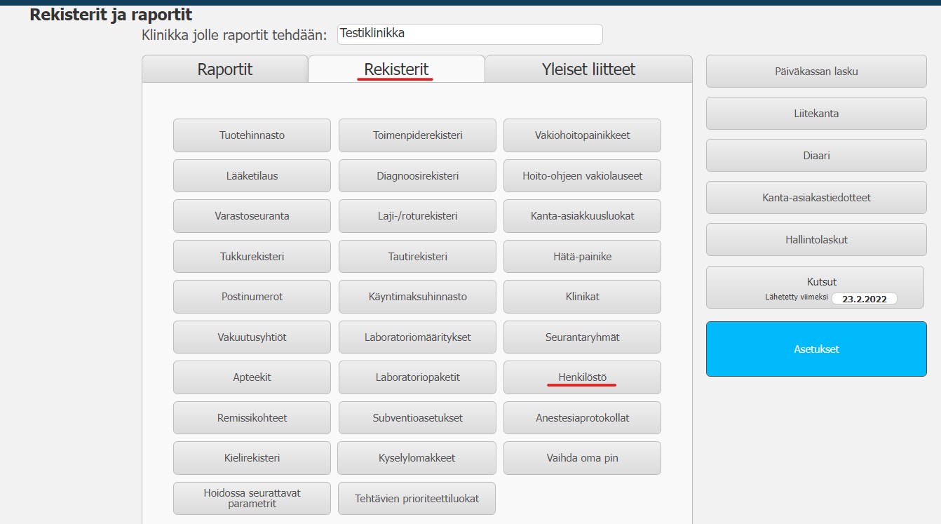
Task: Click Laboratoriomääritykset button
Action: tap(417, 337)
